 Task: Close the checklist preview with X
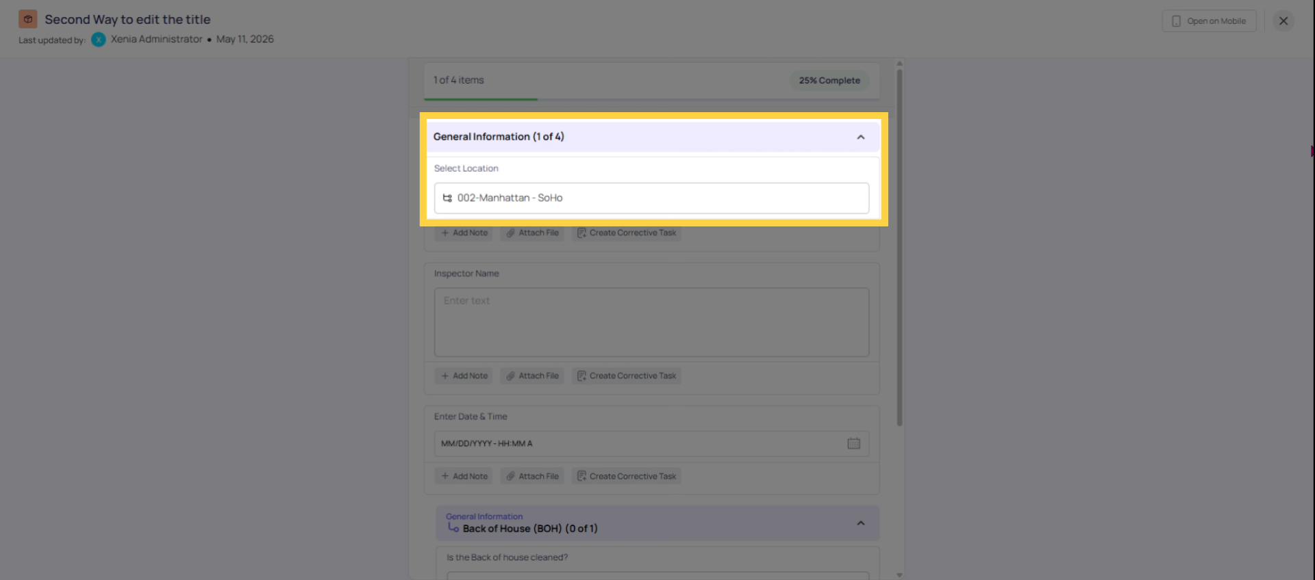click(x=1283, y=21)
